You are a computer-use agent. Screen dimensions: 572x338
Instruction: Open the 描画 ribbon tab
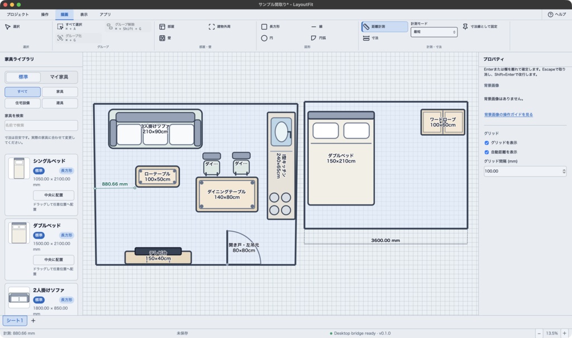click(64, 14)
